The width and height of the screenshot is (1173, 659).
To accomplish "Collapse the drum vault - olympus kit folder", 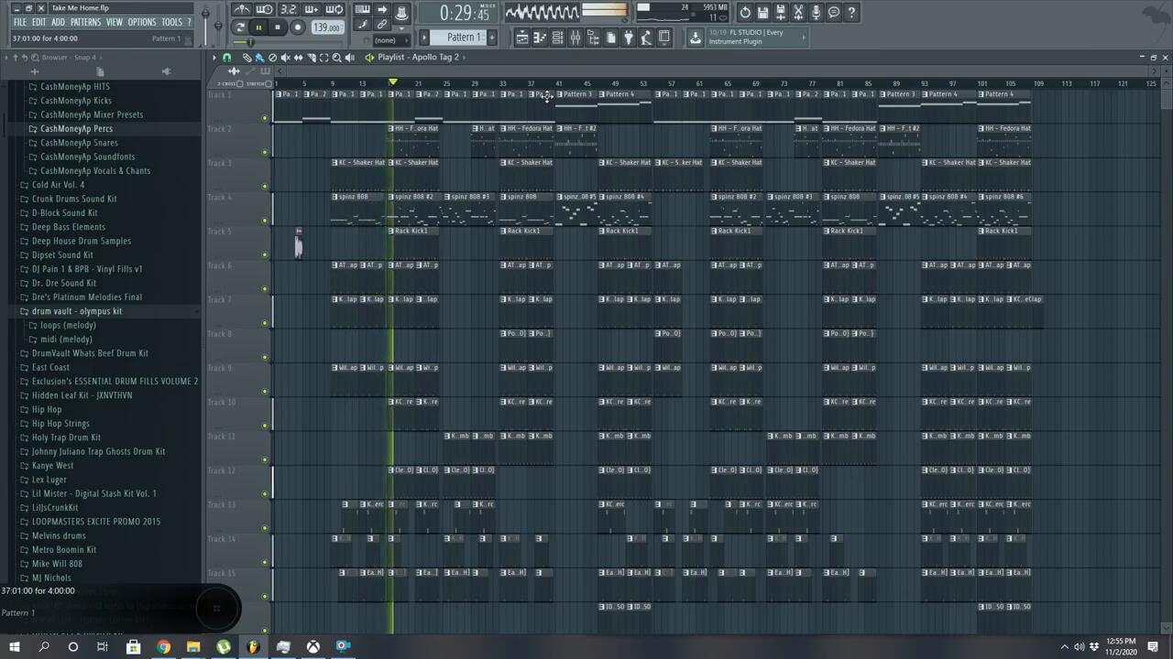I will point(24,311).
